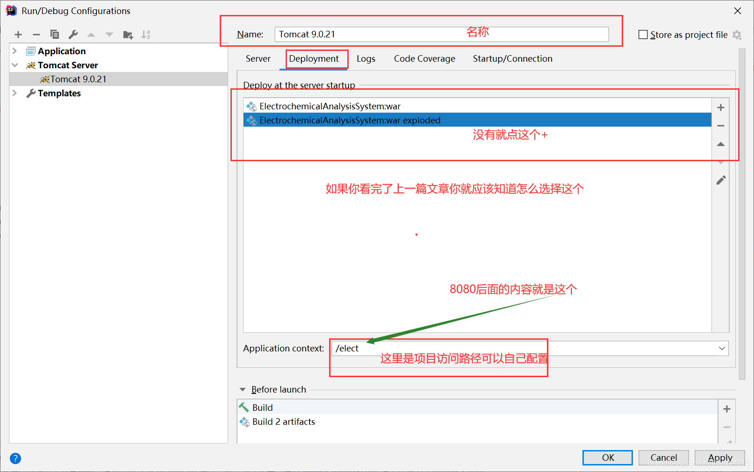The height and width of the screenshot is (472, 754).
Task: Remove selected artifact from deploy list
Action: [x=721, y=126]
